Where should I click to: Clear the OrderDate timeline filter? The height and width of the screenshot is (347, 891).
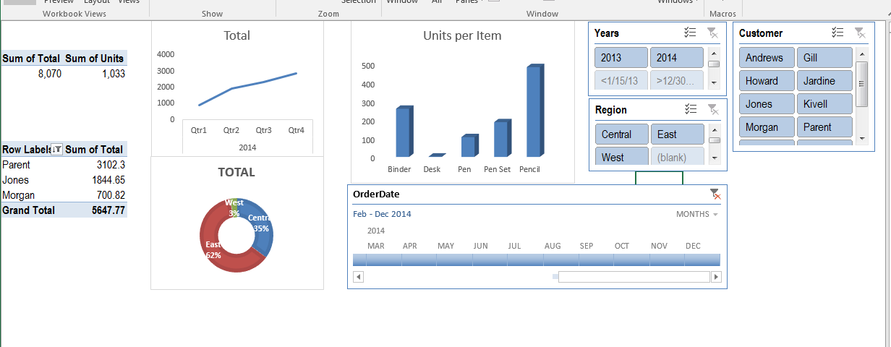[x=715, y=194]
